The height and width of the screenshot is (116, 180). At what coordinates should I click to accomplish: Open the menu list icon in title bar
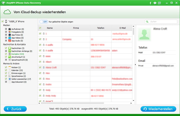click(160, 3)
